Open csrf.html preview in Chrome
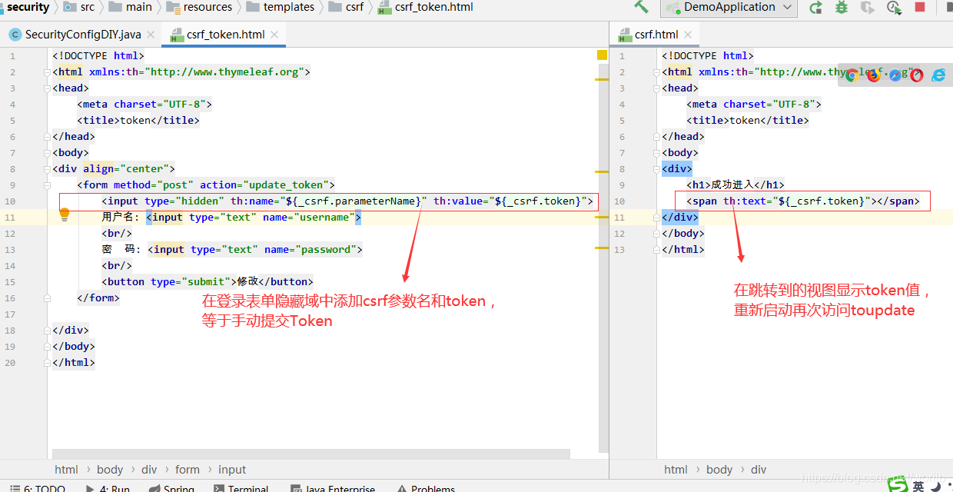Screen dimensions: 953x492 pos(852,75)
